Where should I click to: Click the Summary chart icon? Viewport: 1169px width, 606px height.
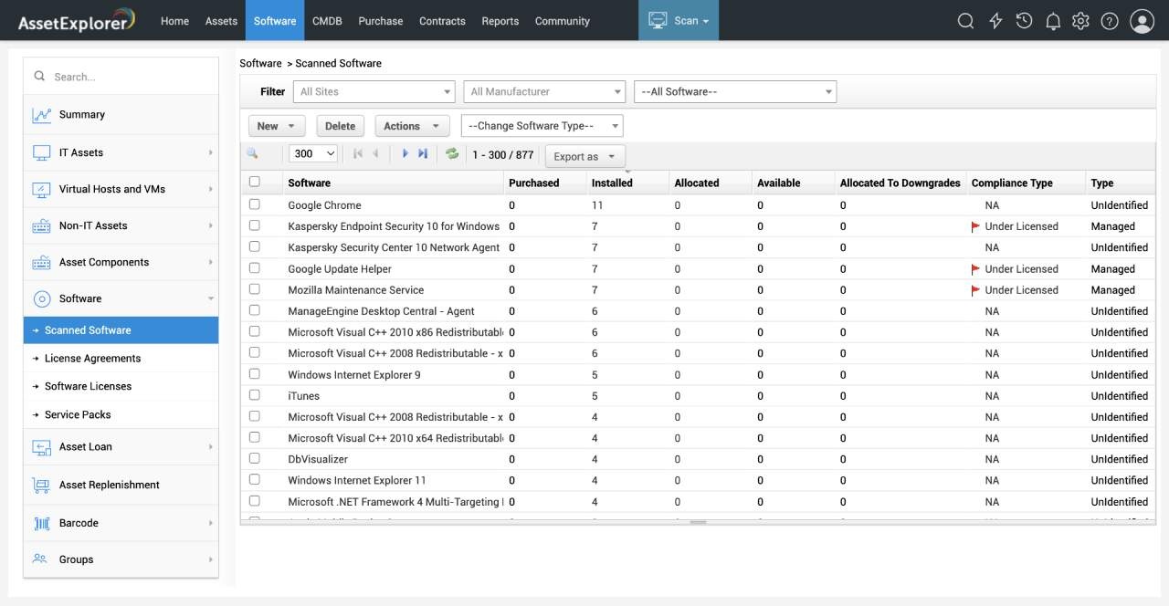click(42, 115)
